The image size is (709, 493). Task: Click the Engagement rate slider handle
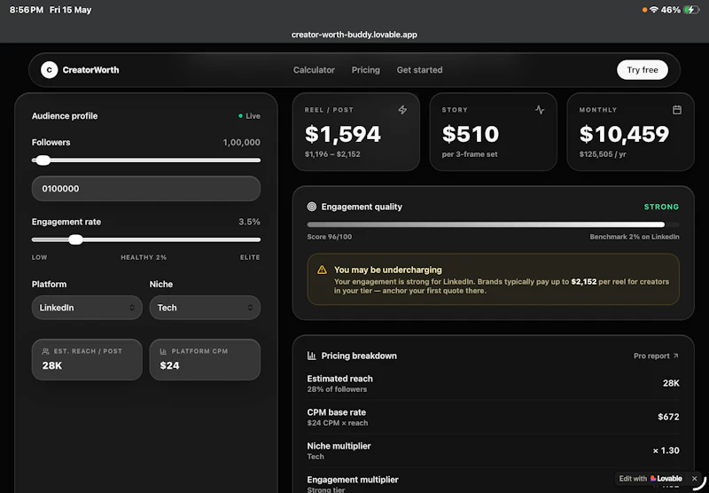click(x=75, y=239)
